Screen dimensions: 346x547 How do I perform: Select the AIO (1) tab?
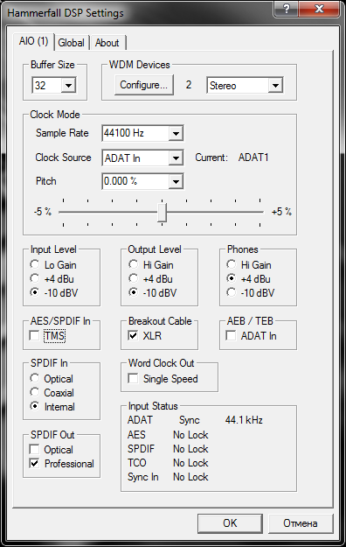pos(33,41)
